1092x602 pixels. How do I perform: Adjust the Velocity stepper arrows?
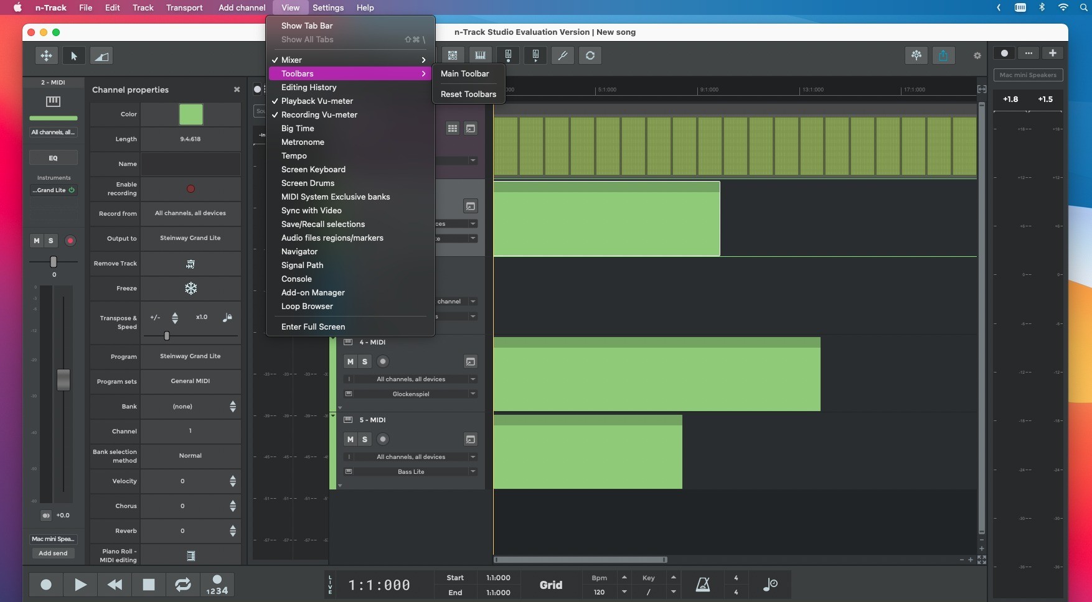[x=233, y=481]
